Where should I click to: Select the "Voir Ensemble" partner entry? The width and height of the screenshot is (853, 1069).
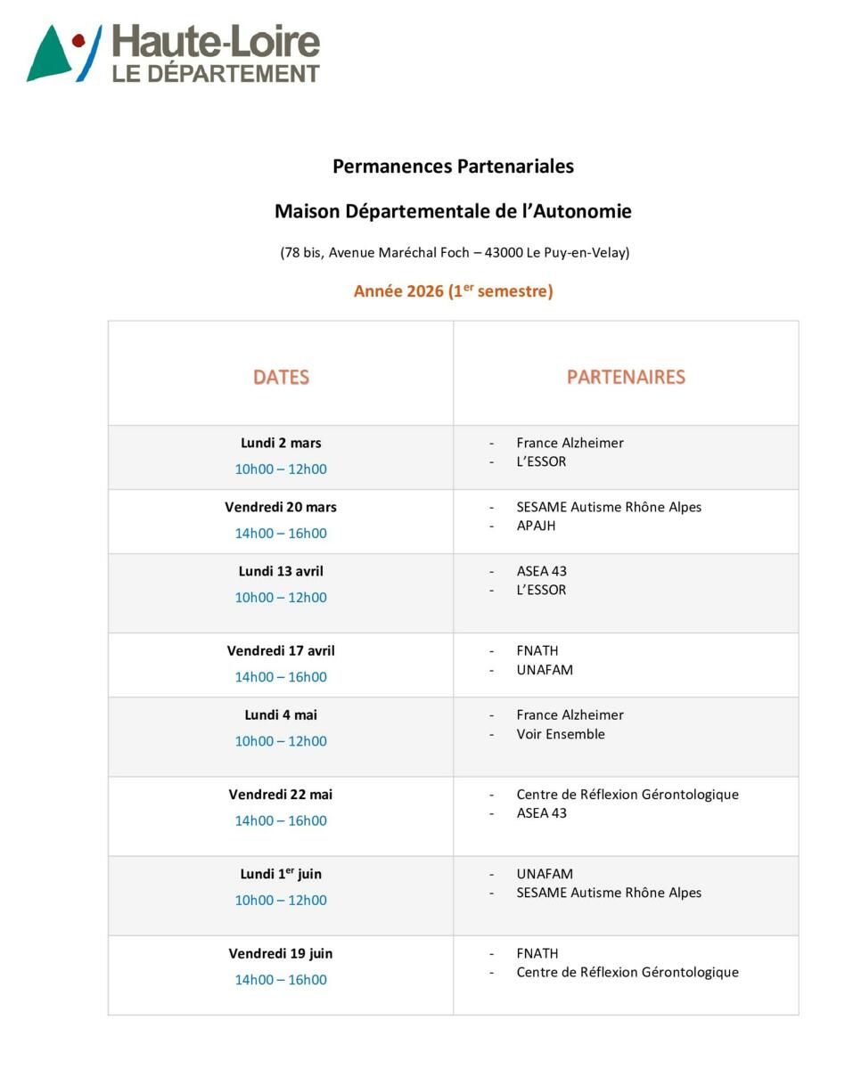pyautogui.click(x=560, y=734)
